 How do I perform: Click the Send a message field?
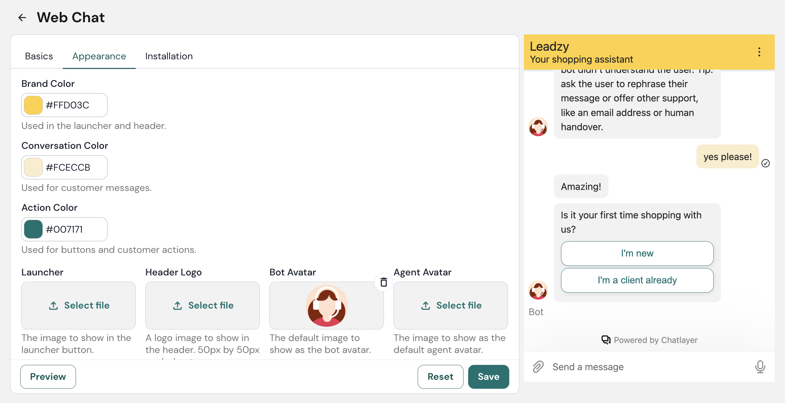pos(647,367)
